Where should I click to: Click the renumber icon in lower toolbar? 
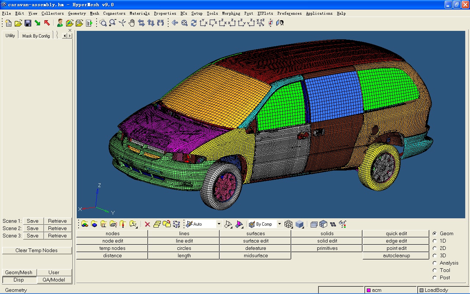pos(177,224)
